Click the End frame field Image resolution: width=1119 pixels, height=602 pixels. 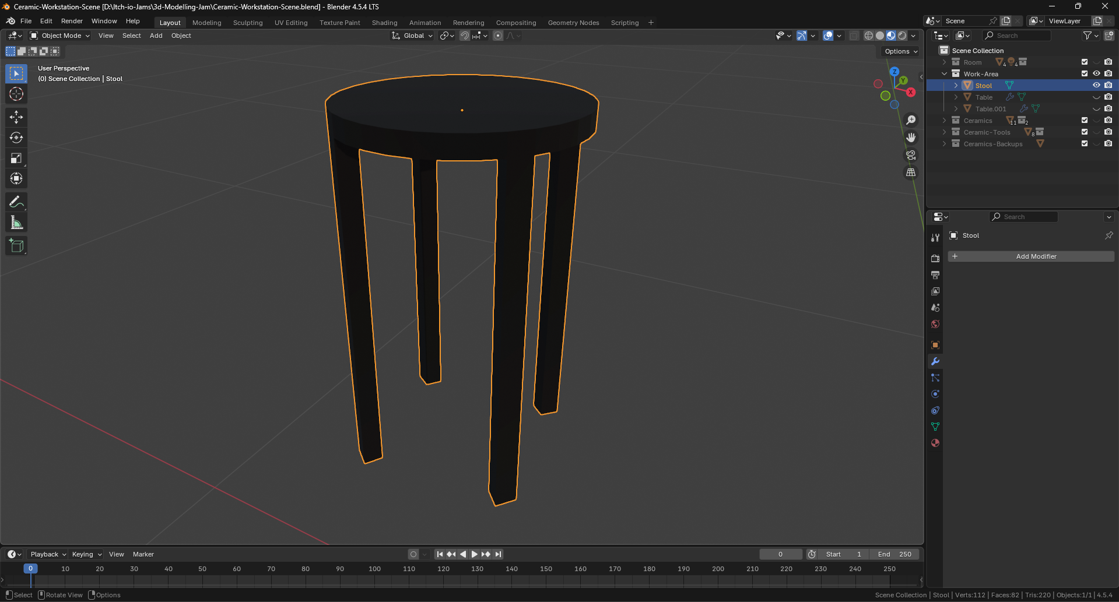(895, 554)
